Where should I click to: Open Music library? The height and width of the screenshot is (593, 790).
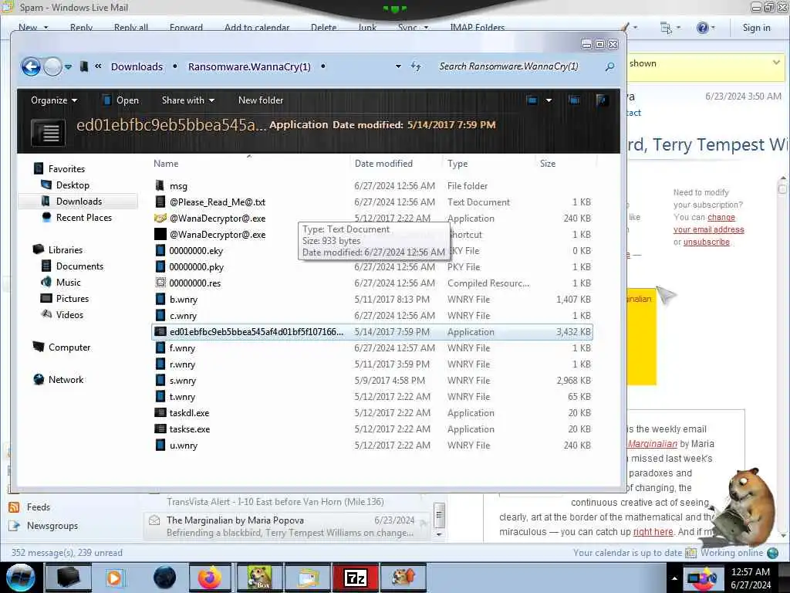click(x=69, y=283)
